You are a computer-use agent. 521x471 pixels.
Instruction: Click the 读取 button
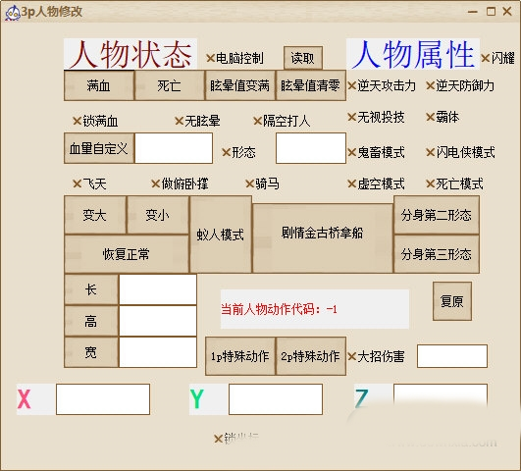pos(303,58)
